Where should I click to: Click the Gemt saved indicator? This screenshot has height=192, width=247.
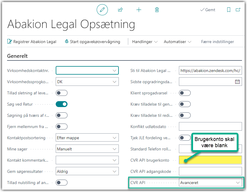(208, 10)
